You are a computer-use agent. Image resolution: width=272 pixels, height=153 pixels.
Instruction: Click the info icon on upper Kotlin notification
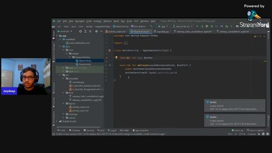pos(207,102)
